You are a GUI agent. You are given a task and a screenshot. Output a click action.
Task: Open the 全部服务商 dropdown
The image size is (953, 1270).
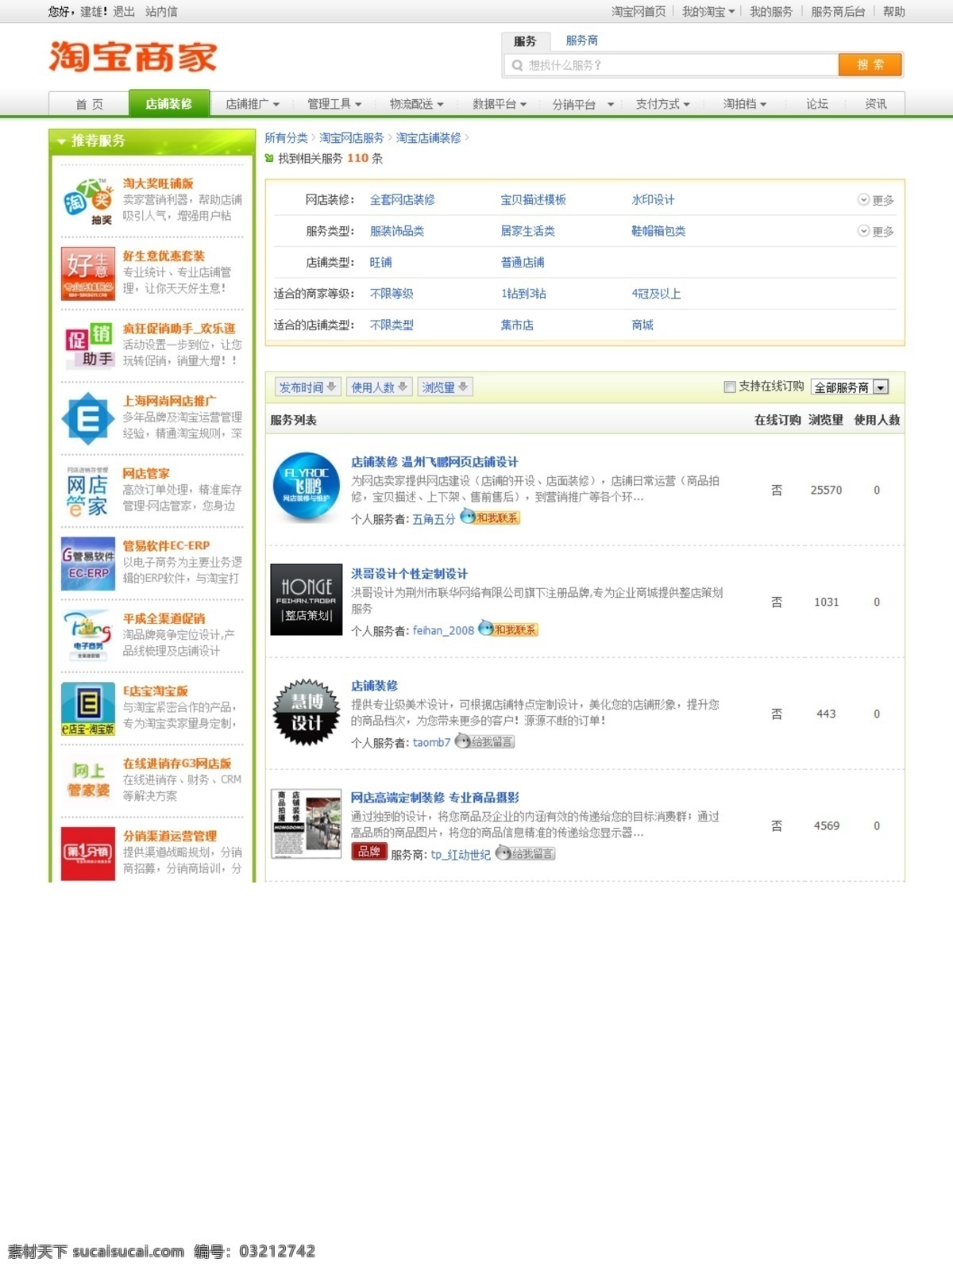click(850, 387)
